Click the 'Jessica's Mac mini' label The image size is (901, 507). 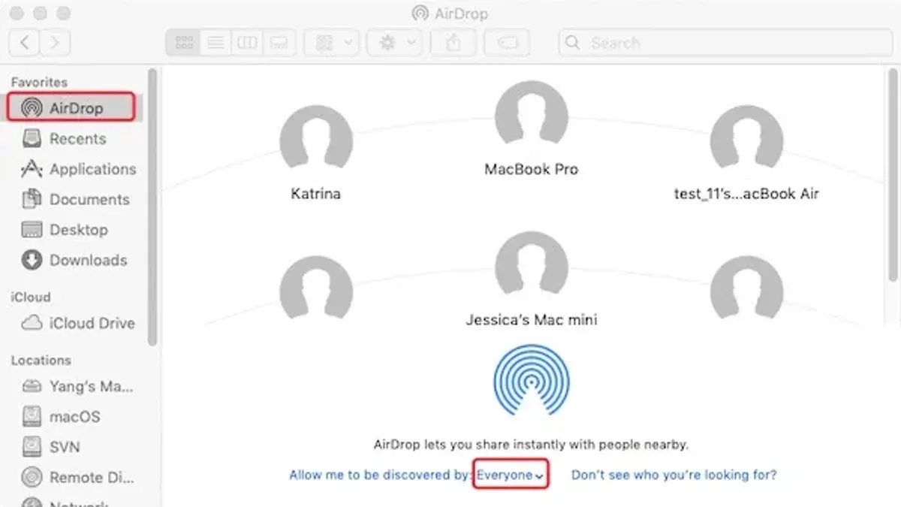click(532, 320)
